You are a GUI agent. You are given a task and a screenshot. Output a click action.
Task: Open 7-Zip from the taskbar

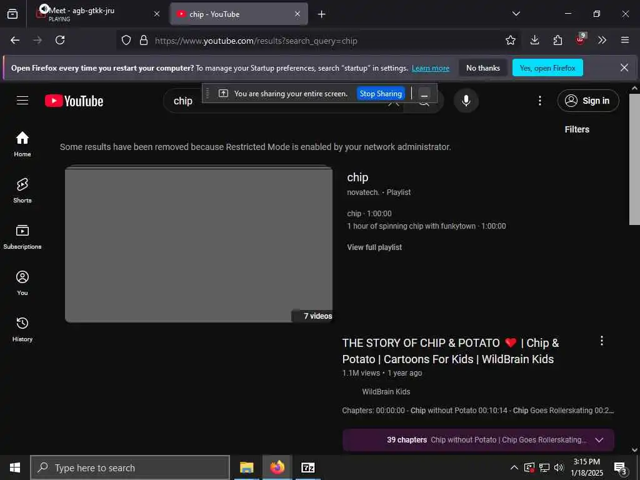pos(307,467)
